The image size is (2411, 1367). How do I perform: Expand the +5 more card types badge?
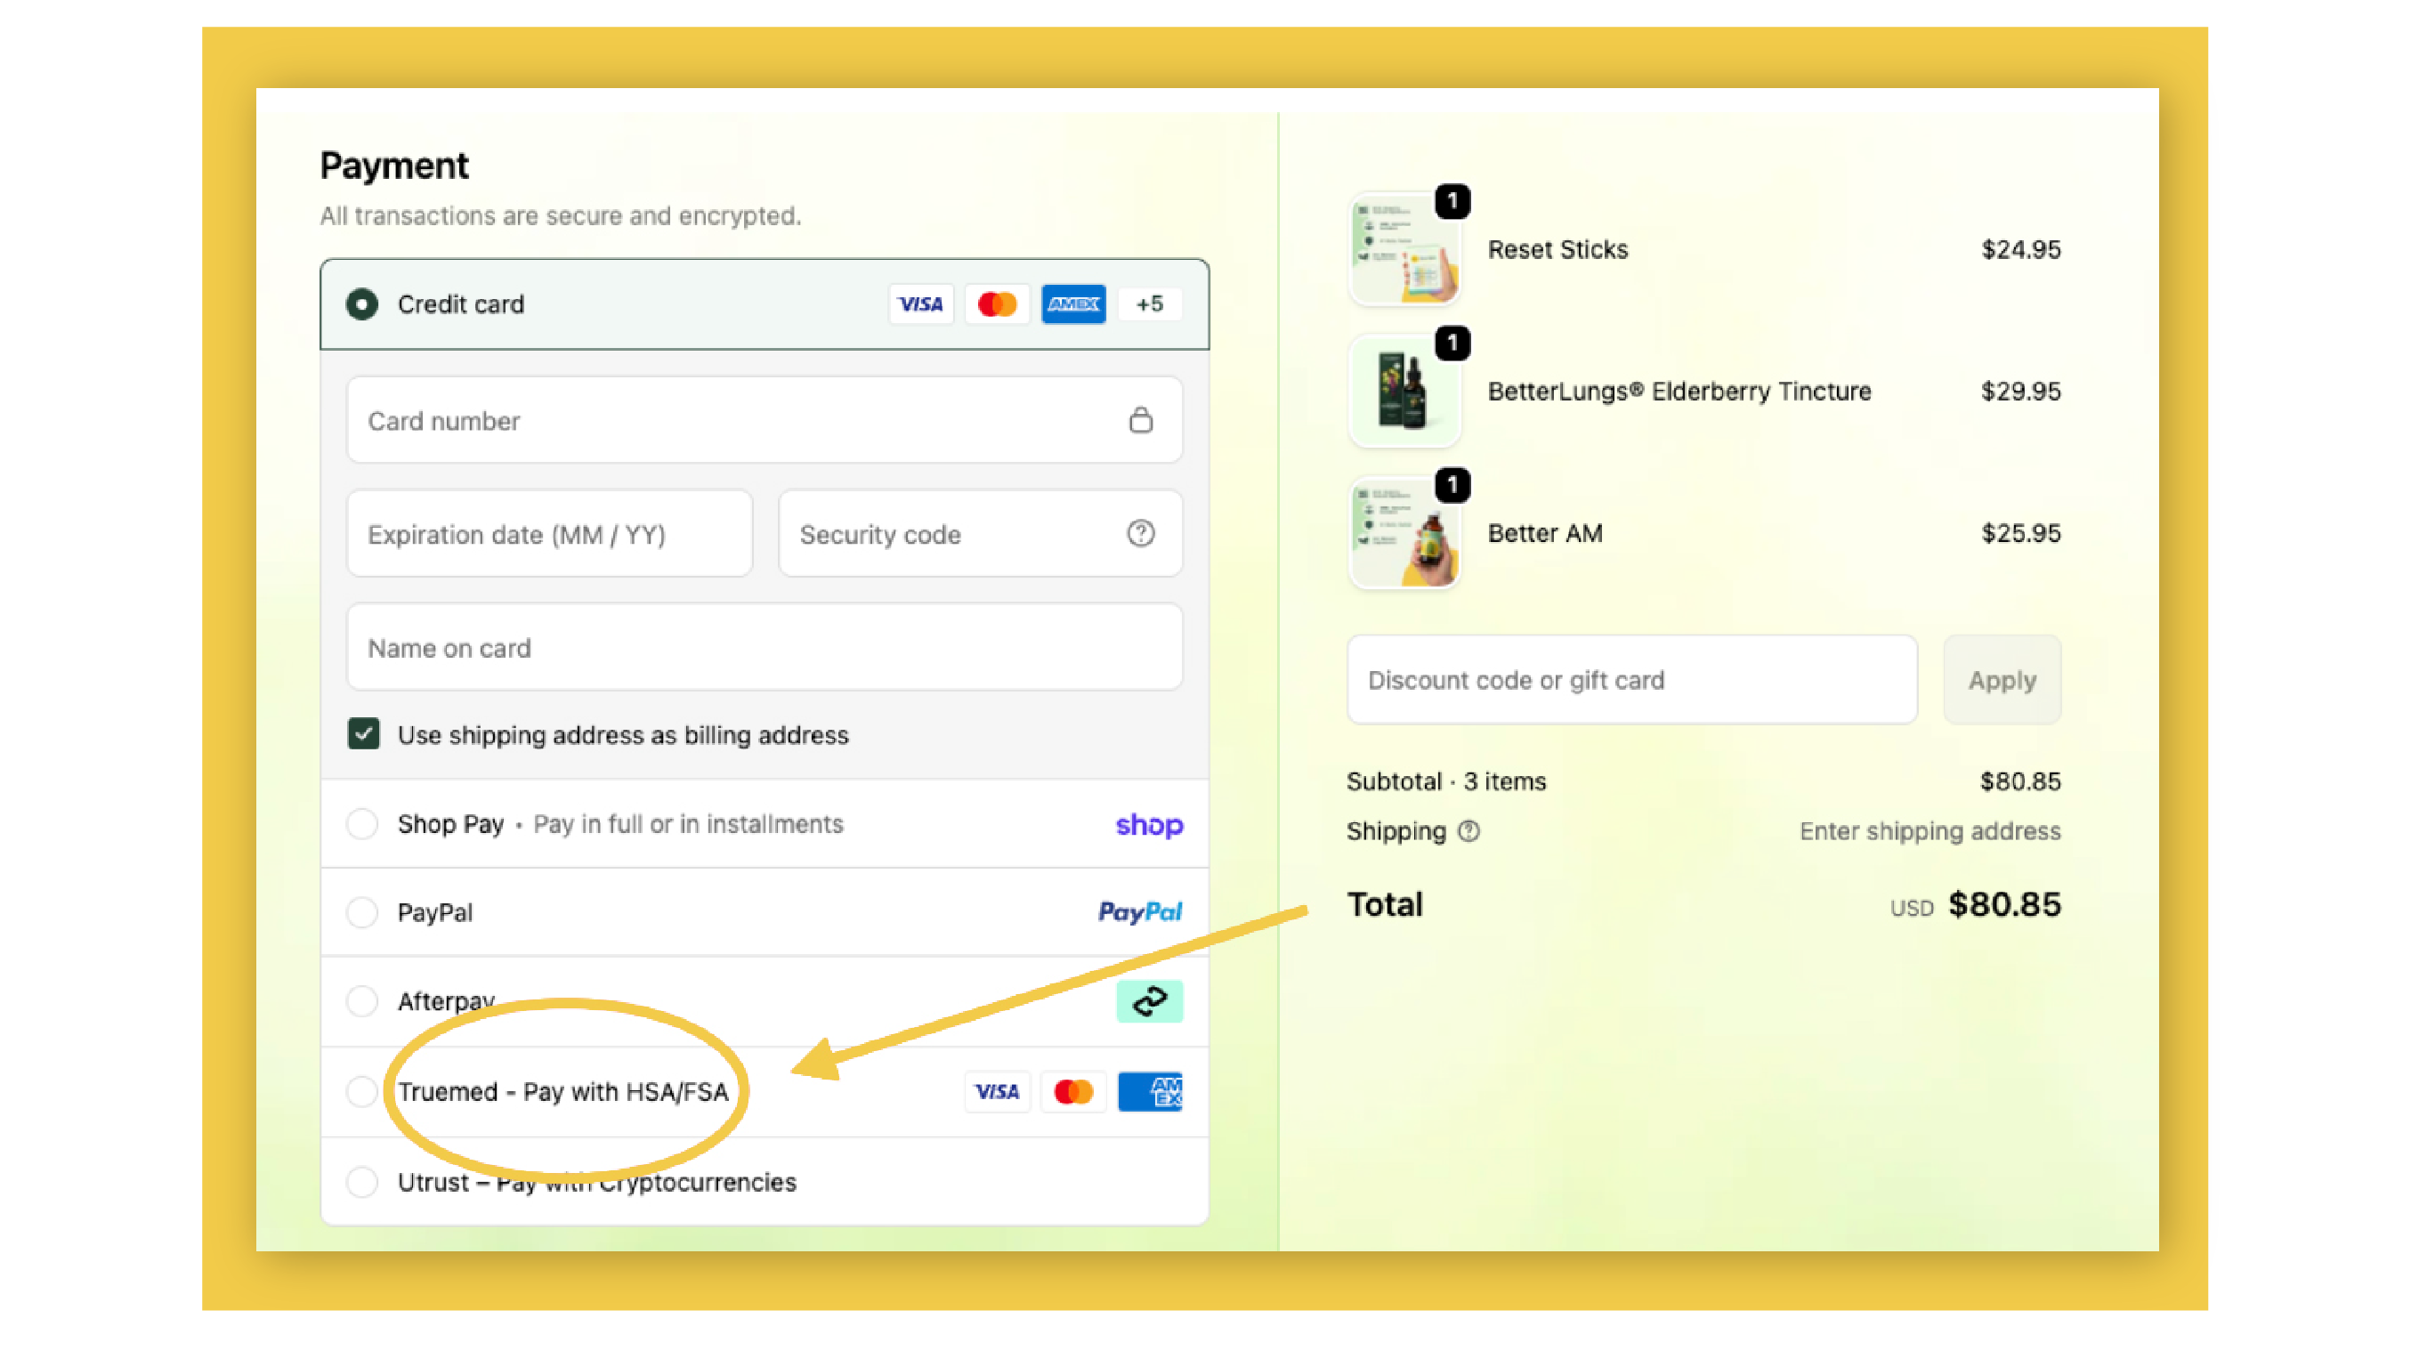click(1149, 304)
